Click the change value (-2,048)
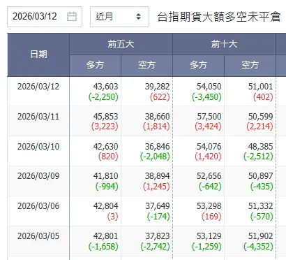286x260 pixels. tap(155, 157)
